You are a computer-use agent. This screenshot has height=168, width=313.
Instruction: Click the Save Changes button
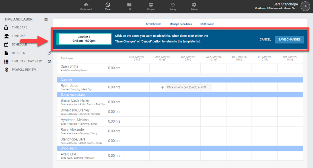289,39
